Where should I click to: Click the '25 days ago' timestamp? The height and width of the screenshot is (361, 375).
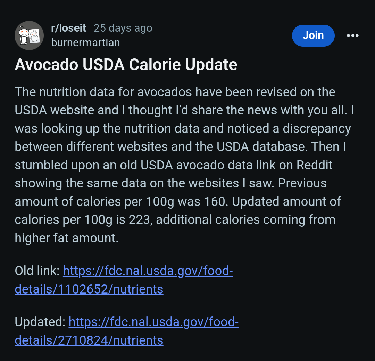pyautogui.click(x=123, y=28)
